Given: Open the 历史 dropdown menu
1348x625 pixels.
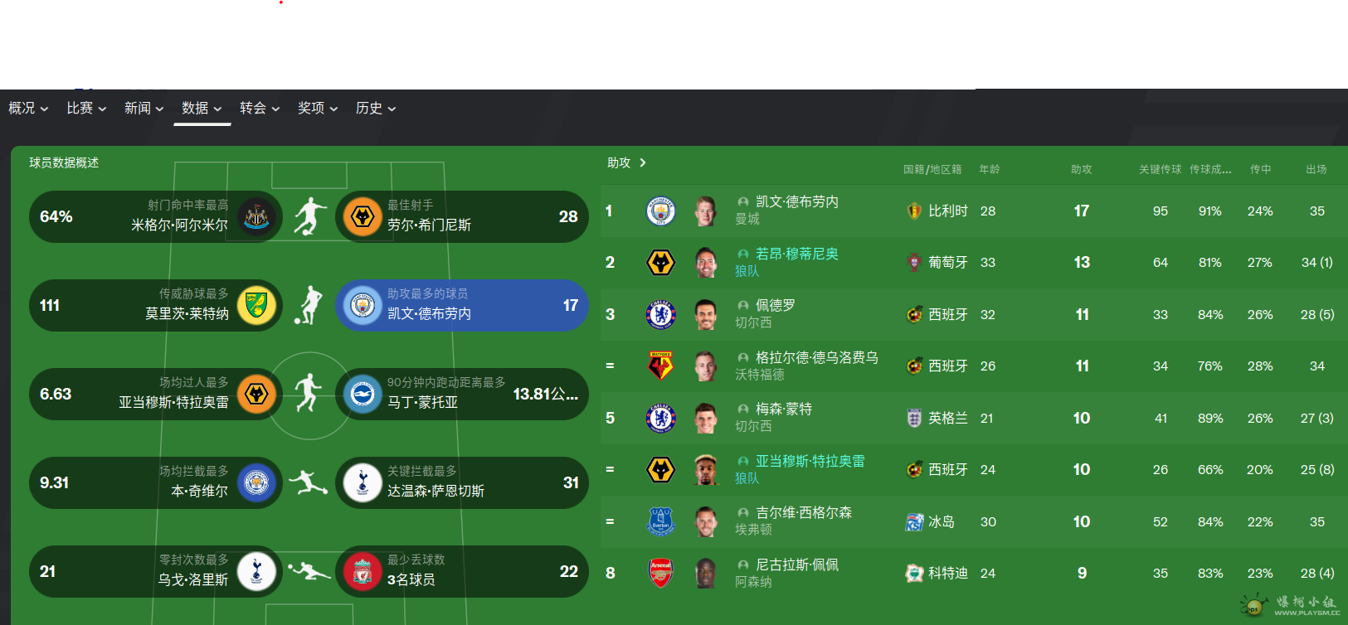Looking at the screenshot, I should pyautogui.click(x=376, y=109).
